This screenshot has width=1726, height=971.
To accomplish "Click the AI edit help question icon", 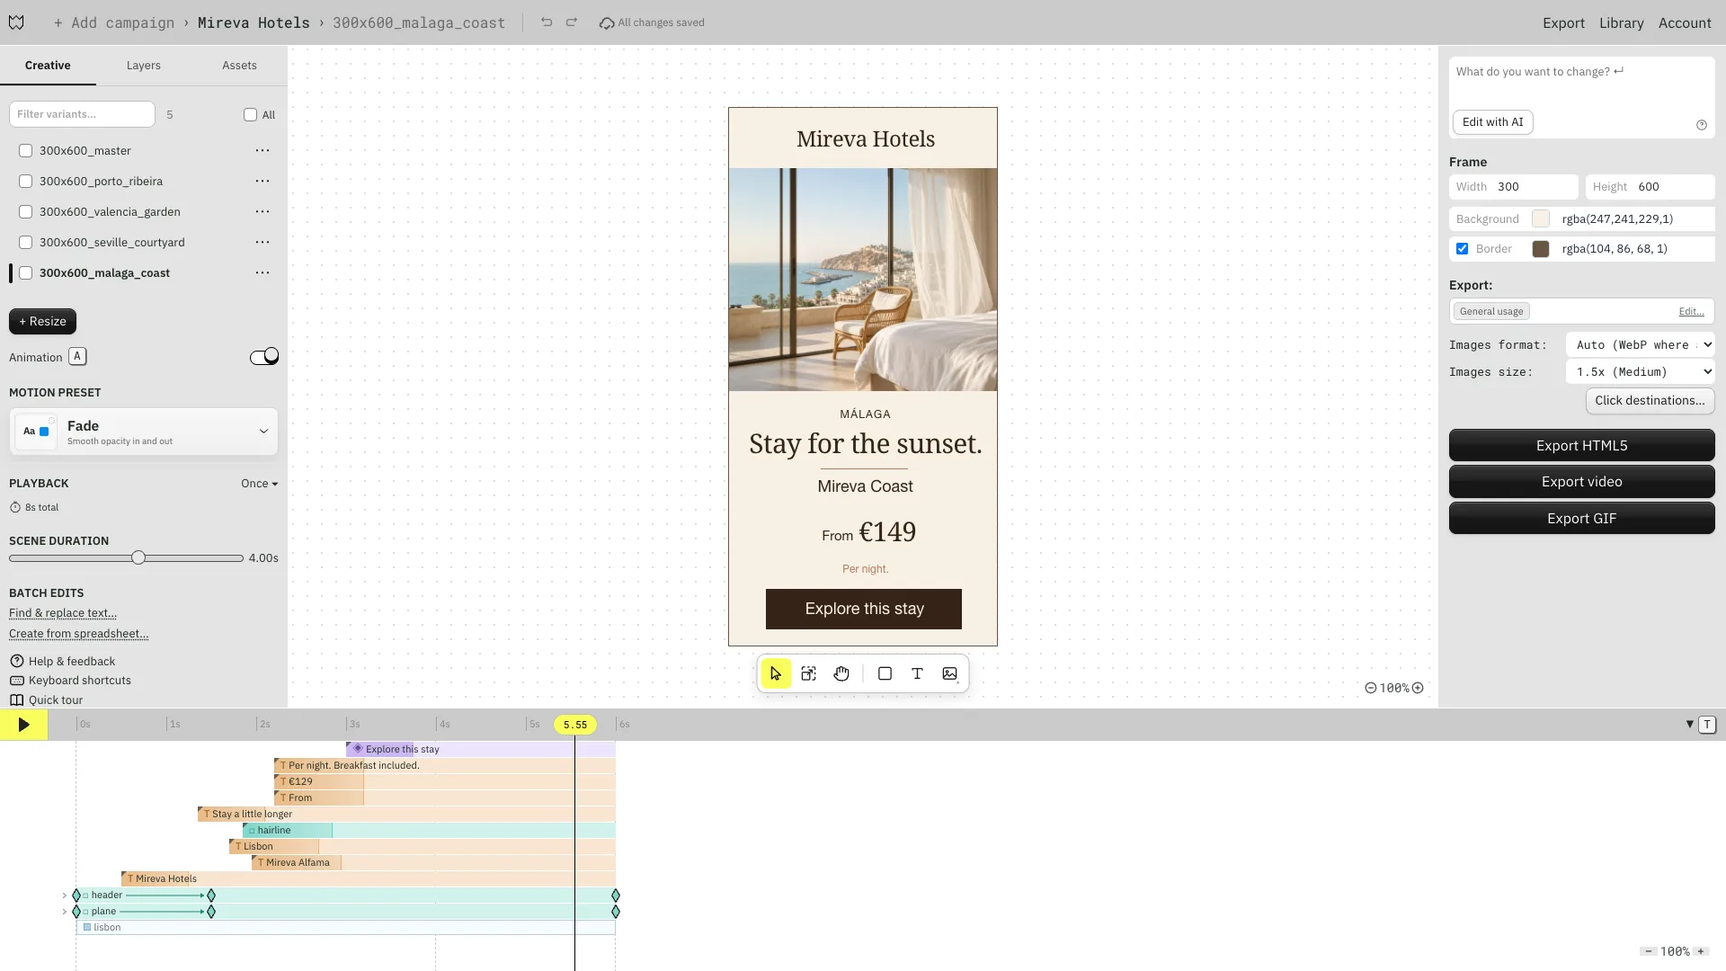I will [1702, 125].
